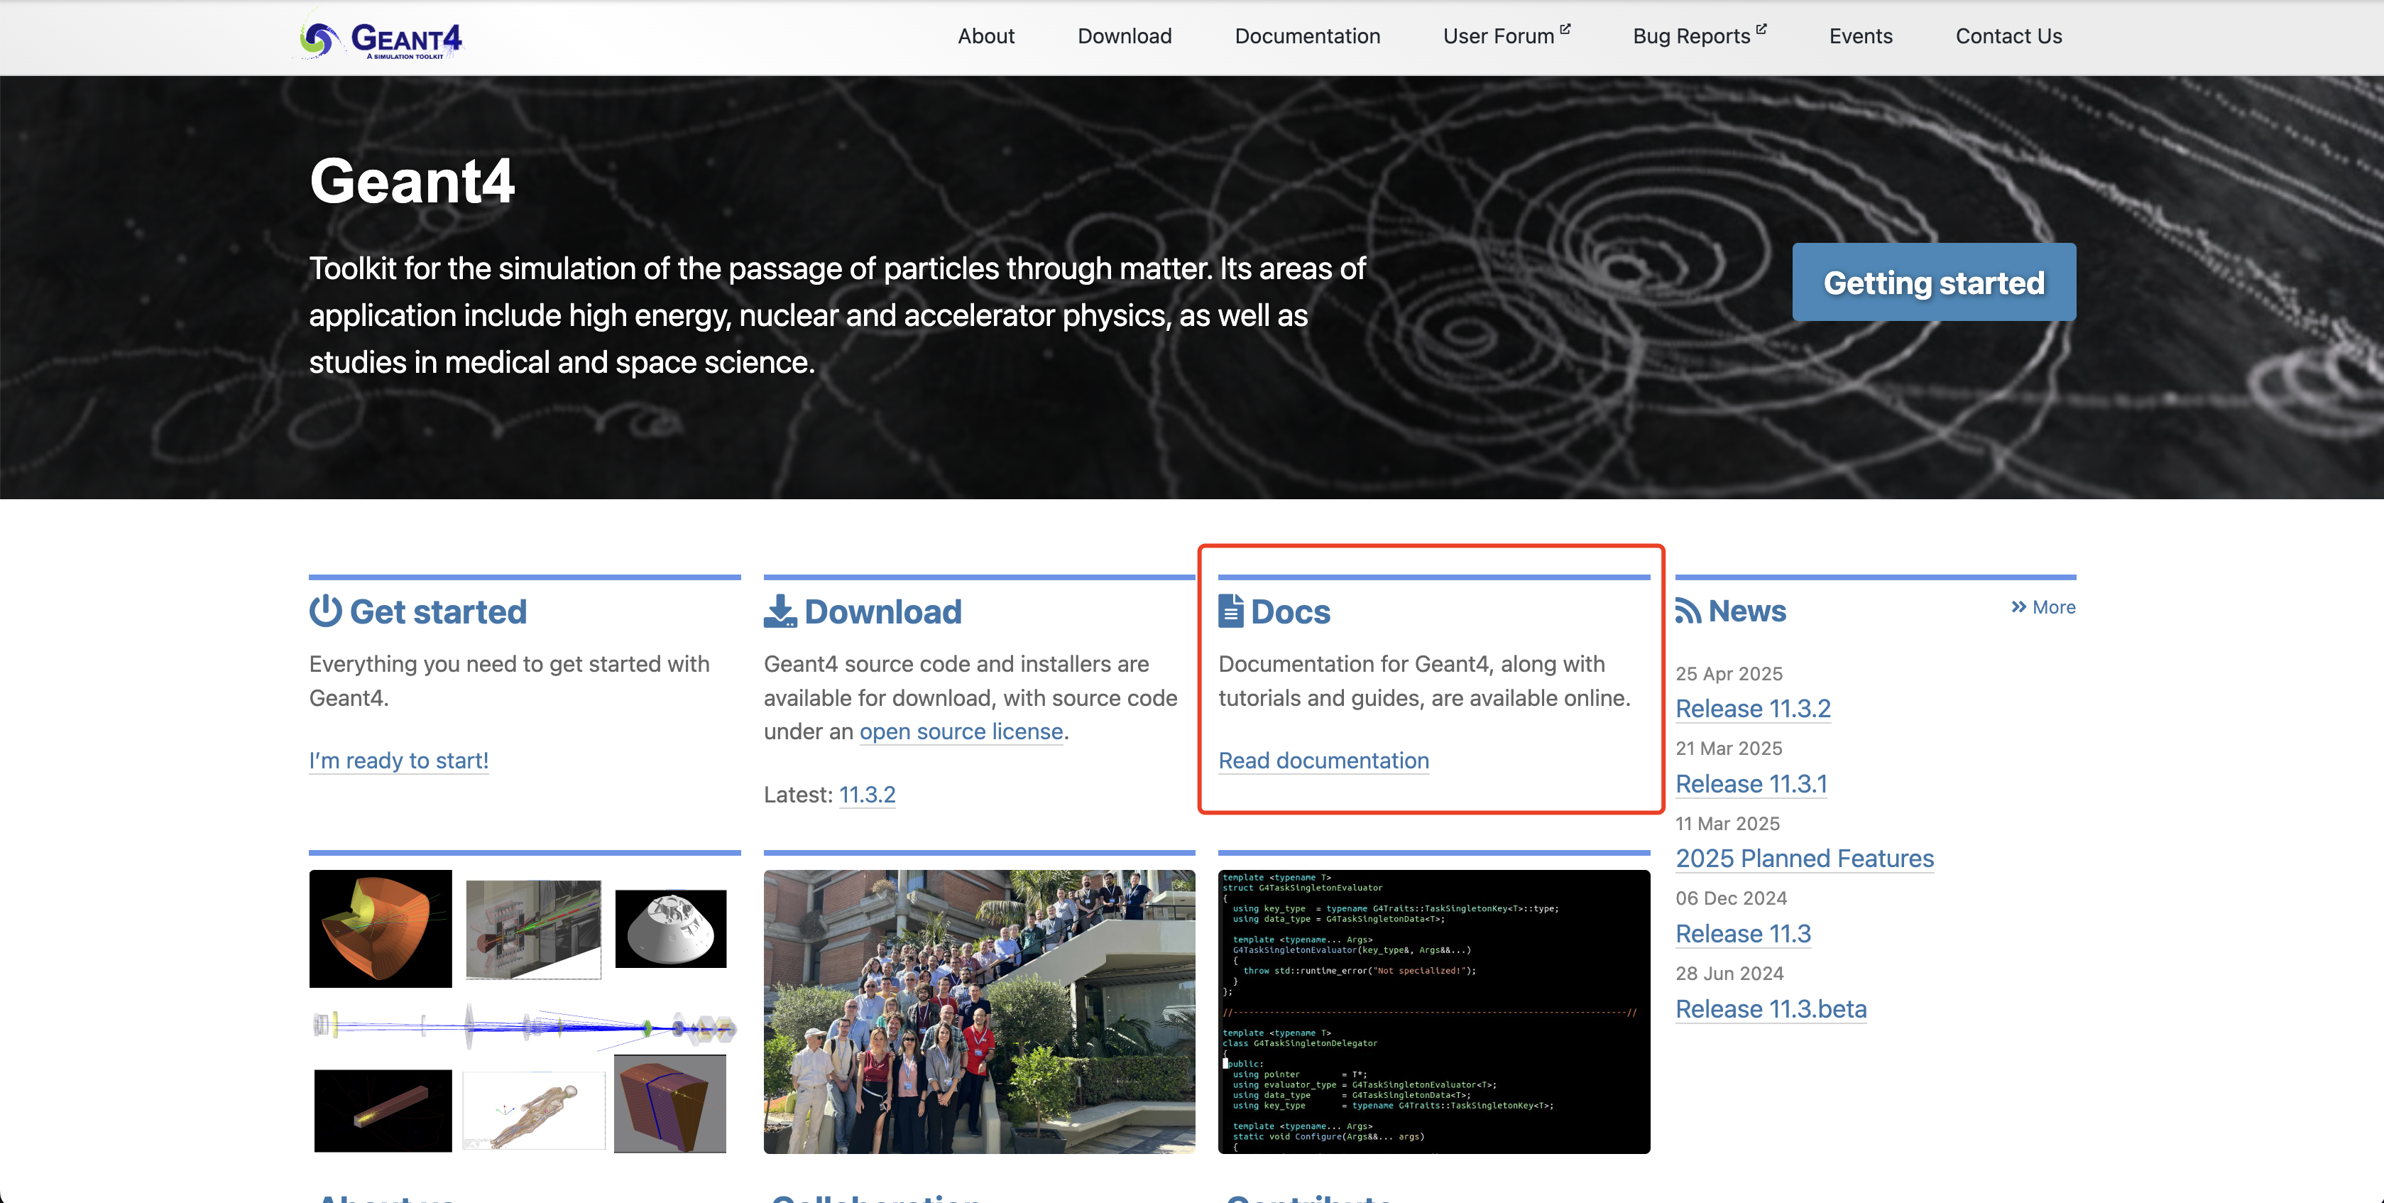Follow the Read documentation link
2384x1203 pixels.
point(1323,761)
